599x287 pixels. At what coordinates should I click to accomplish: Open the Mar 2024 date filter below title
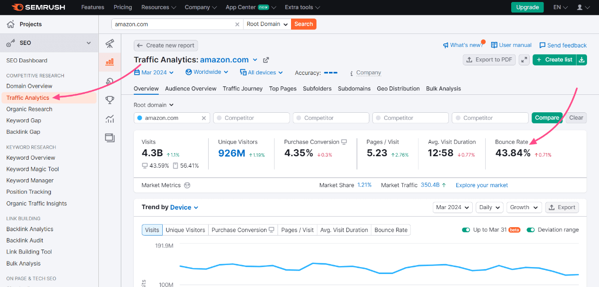(x=154, y=72)
